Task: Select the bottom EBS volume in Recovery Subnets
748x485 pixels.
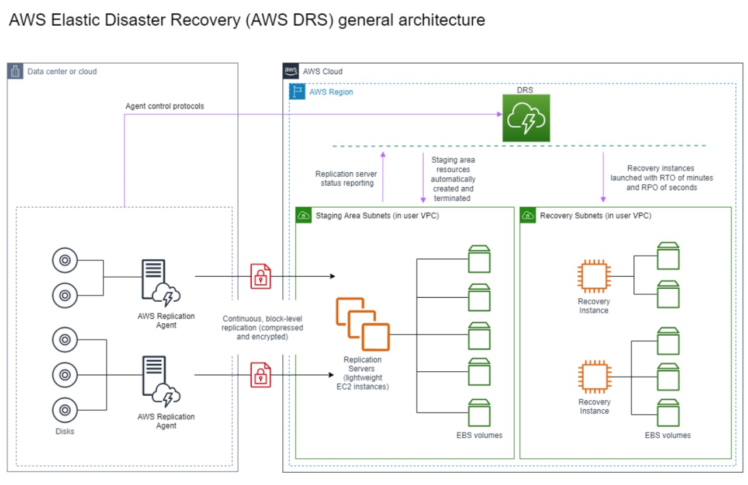Action: pyautogui.click(x=668, y=412)
